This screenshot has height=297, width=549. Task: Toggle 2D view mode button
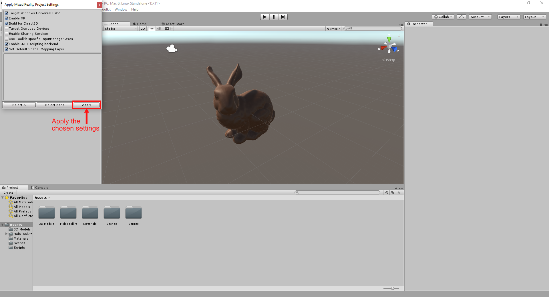click(143, 29)
